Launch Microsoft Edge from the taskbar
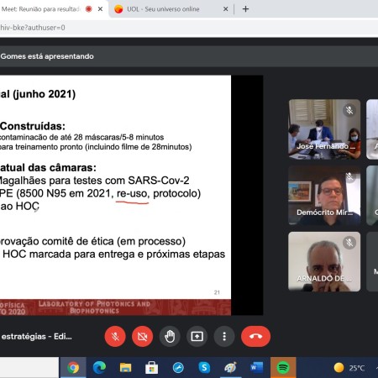Image resolution: width=378 pixels, height=378 pixels. (x=99, y=367)
